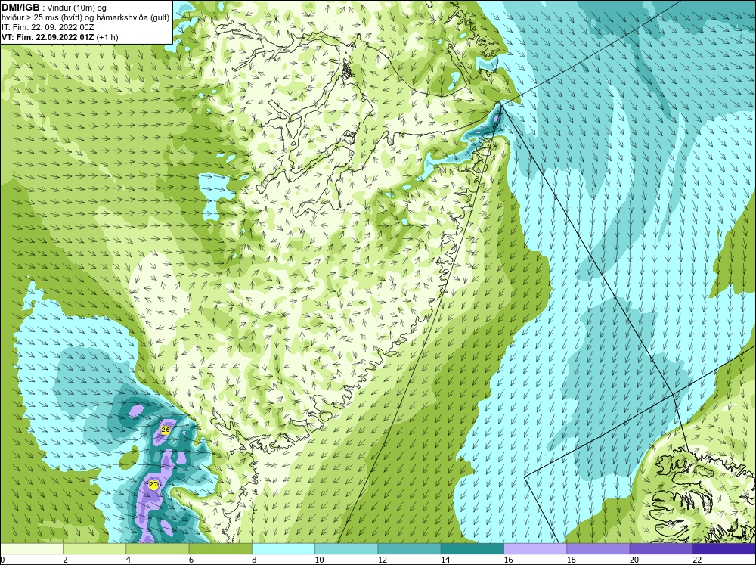This screenshot has height=565, width=756.
Task: Click the legend value label 4
Action: [129, 560]
